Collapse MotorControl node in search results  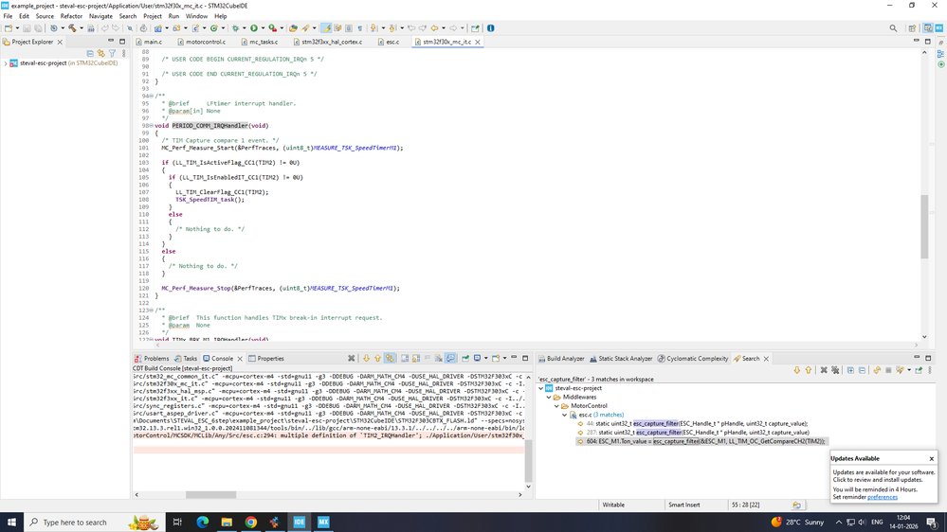click(x=556, y=406)
